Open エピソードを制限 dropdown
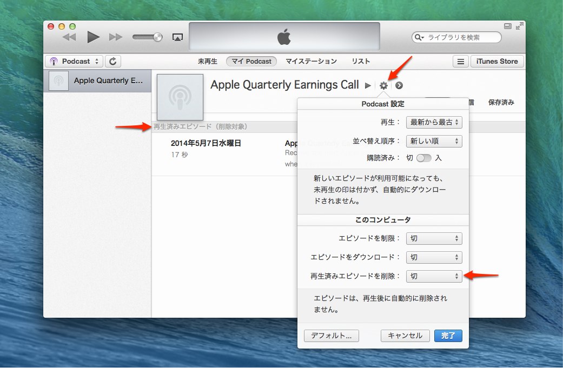 tap(434, 238)
